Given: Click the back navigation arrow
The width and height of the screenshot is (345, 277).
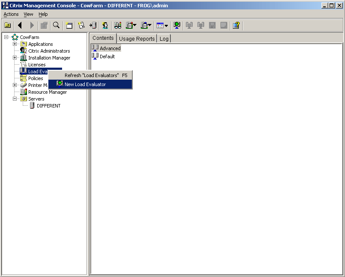Looking at the screenshot, I should [x=20, y=25].
